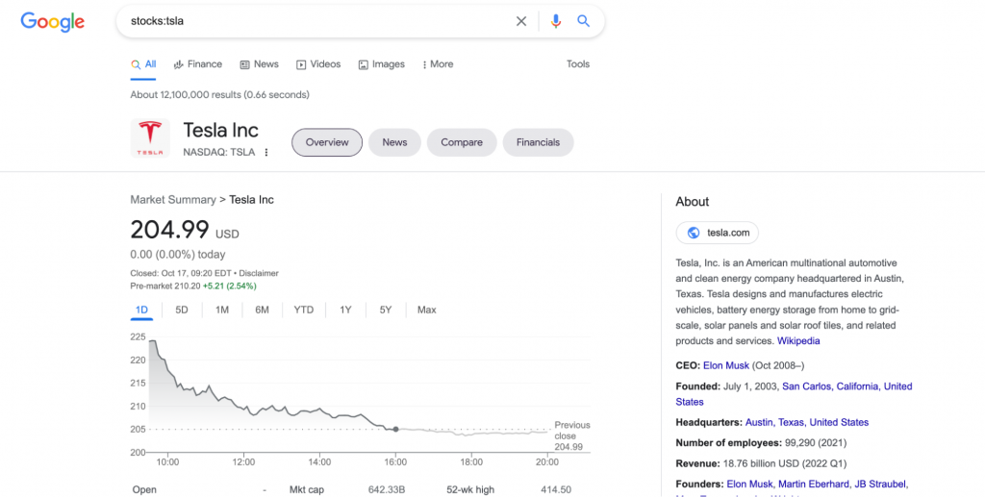The height and width of the screenshot is (497, 985).
Task: Click the 16:00 marker dot on the chart
Action: [395, 429]
